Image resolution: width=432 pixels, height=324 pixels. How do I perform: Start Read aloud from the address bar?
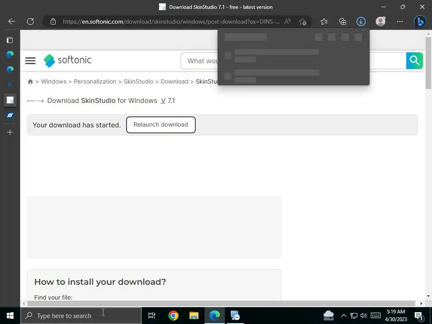(x=287, y=22)
